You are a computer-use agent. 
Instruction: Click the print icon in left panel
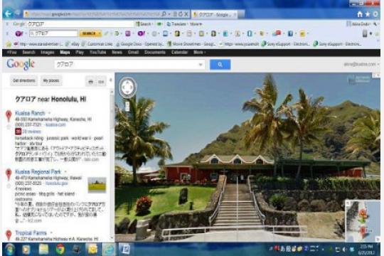90,82
